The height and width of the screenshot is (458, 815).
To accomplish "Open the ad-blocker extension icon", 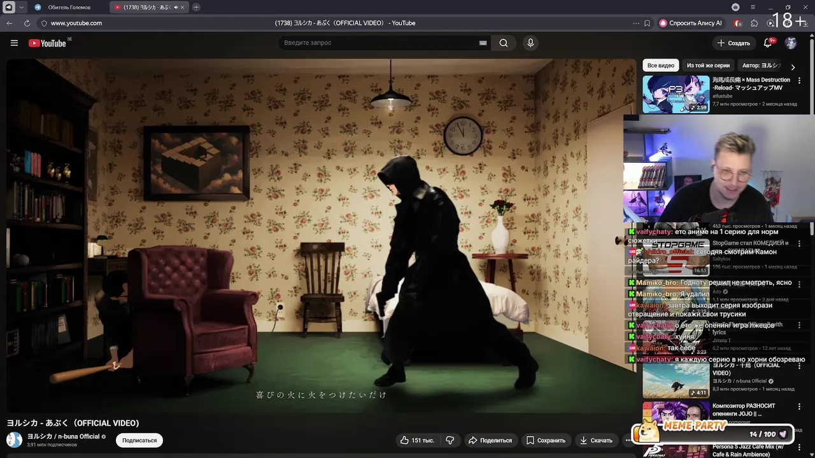I will tap(737, 23).
